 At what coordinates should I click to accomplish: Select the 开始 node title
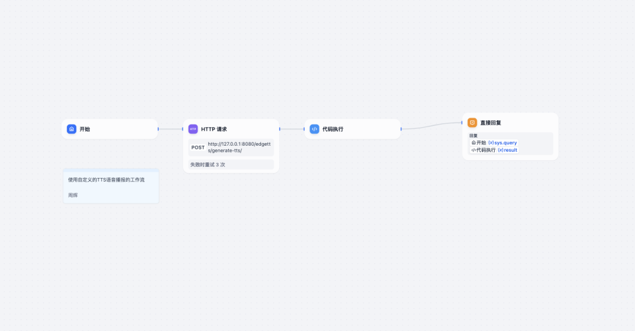tap(85, 129)
